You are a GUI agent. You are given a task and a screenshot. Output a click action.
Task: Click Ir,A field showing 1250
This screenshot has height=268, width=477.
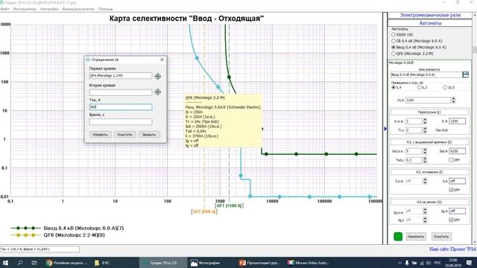[x=457, y=121]
